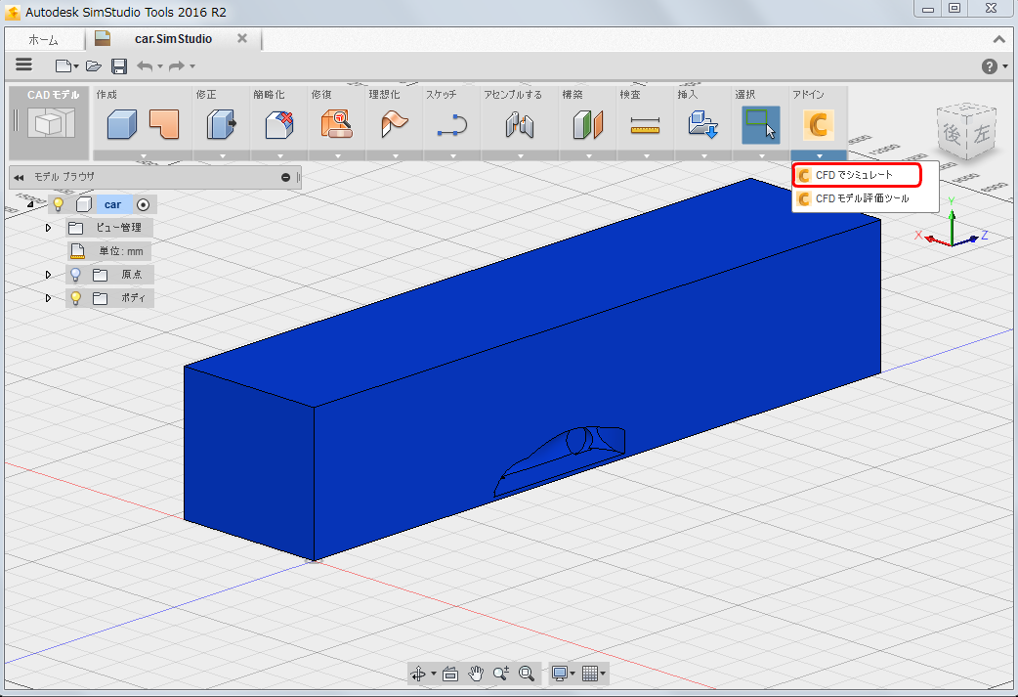Viewport: 1018px width, 697px height.
Task: Select the pan hand tool
Action: [x=475, y=674]
